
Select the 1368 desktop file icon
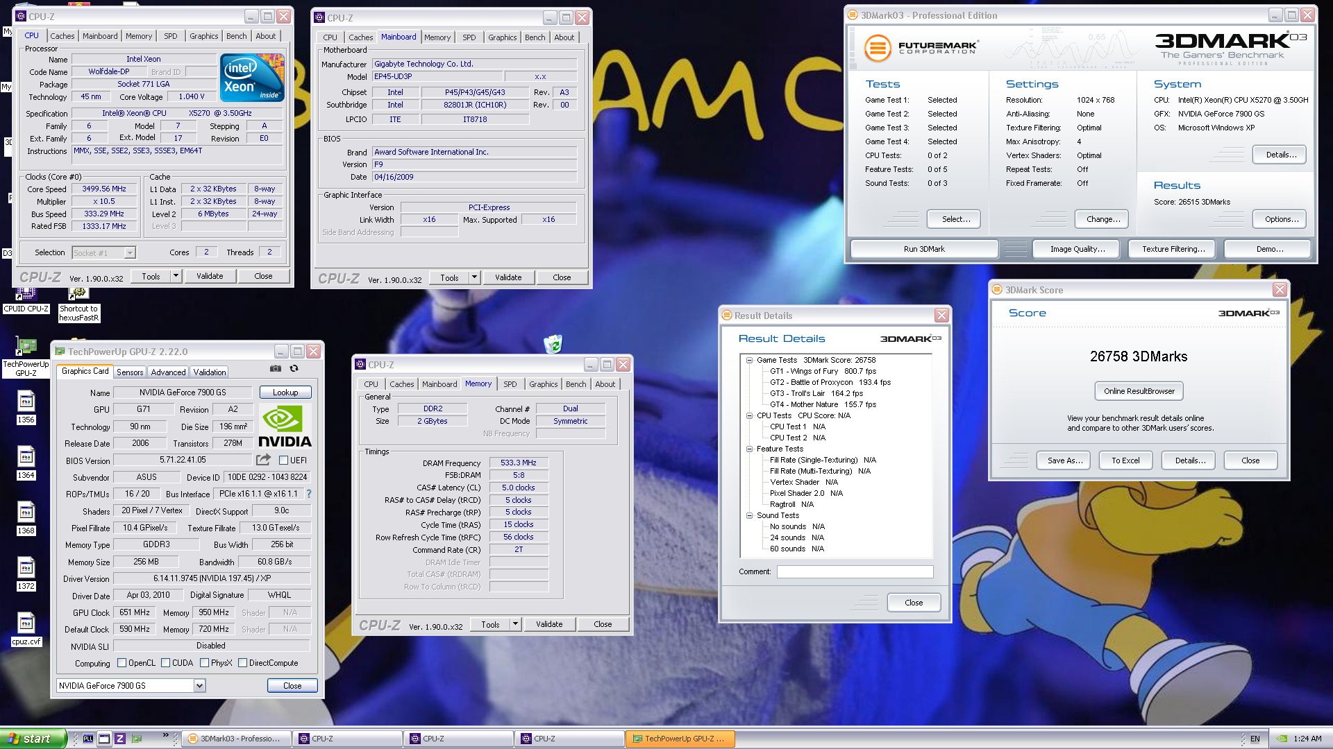(26, 518)
